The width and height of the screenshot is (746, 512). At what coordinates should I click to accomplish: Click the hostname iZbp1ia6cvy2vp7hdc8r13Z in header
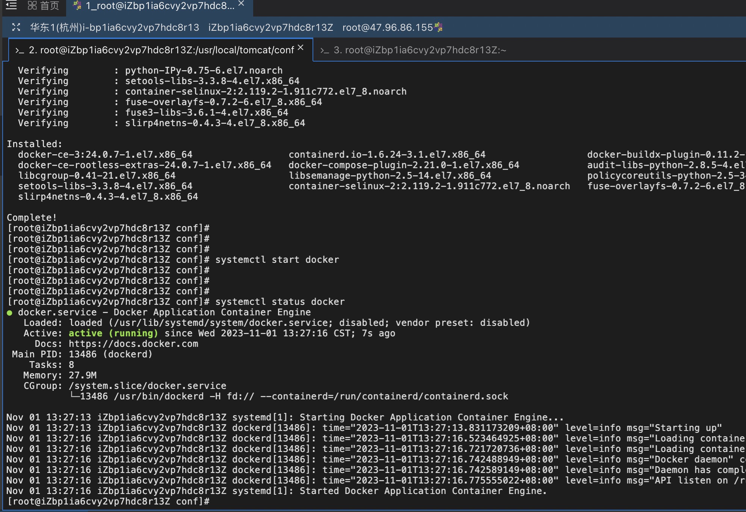pos(271,27)
